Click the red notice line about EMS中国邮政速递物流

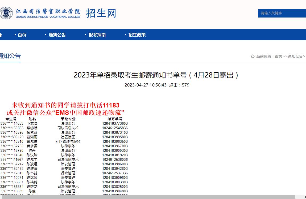[x=65, y=113]
